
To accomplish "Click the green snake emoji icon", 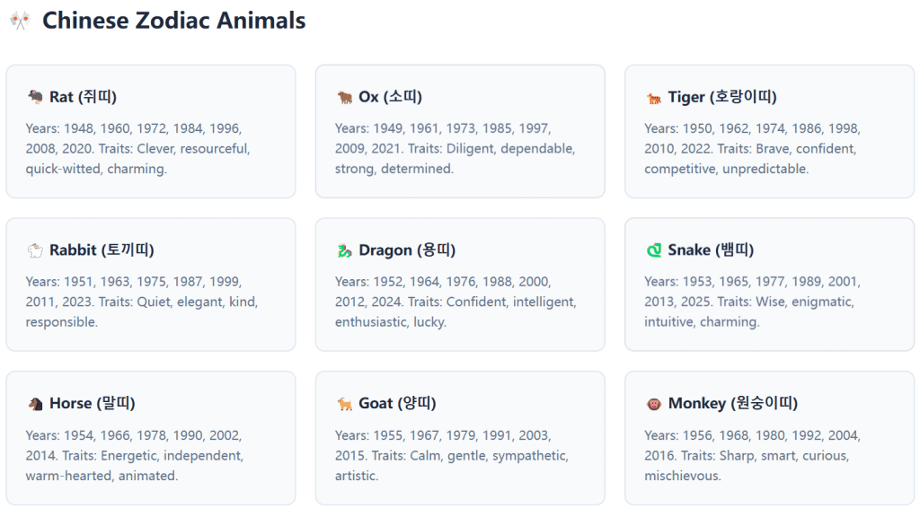I will (x=653, y=250).
